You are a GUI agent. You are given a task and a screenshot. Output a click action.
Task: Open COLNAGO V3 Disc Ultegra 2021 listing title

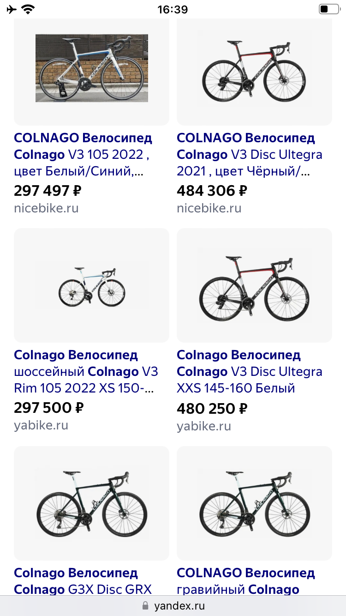coord(250,154)
